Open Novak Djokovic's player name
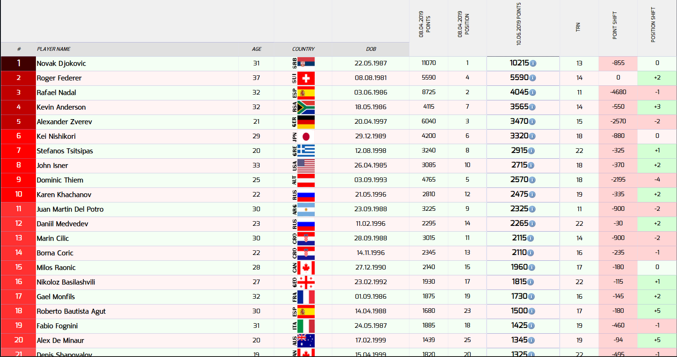Screen dimensions: 677x357 click(61, 63)
